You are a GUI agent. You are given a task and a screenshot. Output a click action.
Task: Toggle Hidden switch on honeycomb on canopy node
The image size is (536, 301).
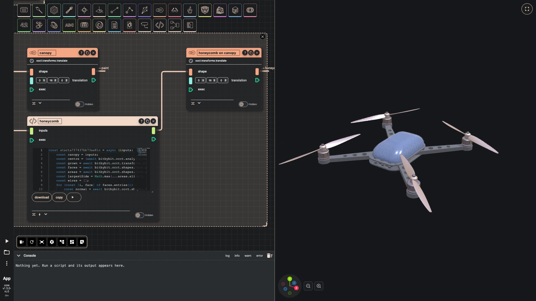243,104
